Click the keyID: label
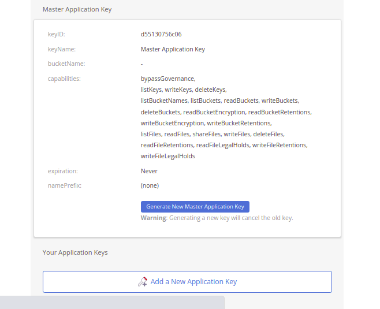 57,34
